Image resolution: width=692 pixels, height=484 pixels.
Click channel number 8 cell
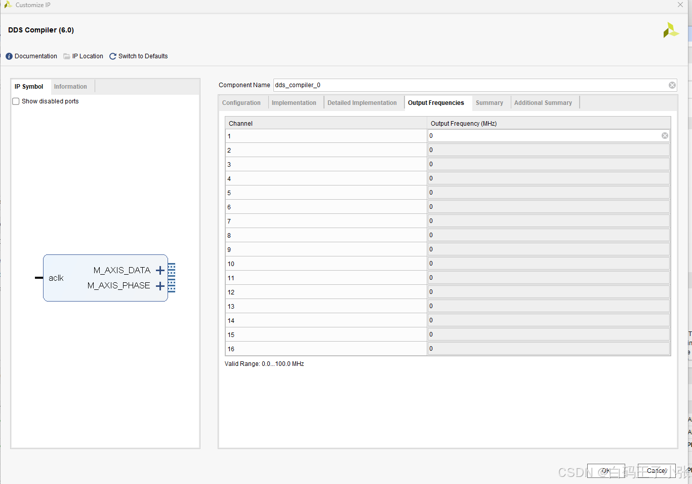326,235
